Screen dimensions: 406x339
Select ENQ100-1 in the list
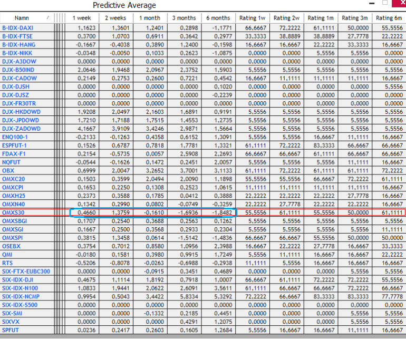click(x=15, y=137)
